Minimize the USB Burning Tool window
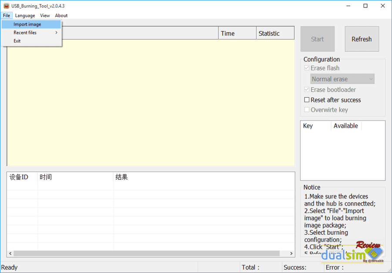The height and width of the screenshot is (273, 392). (x=348, y=6)
